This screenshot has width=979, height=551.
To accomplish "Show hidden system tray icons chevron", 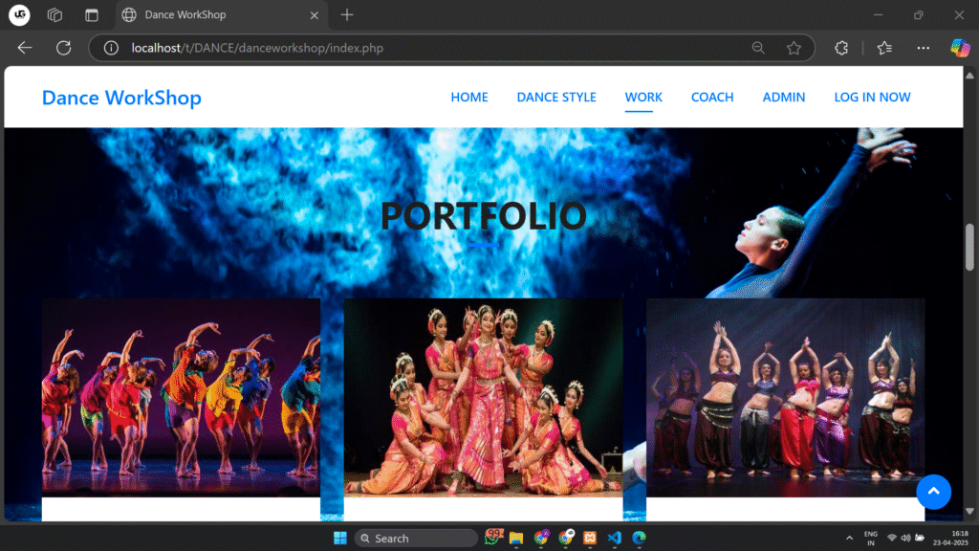I will pyautogui.click(x=849, y=539).
